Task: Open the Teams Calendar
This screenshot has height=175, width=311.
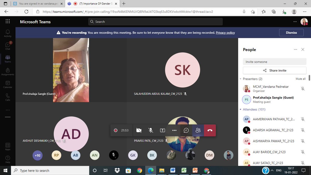Action: point(8,85)
